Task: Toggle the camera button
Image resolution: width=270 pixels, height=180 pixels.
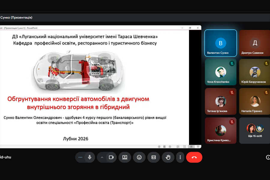Action: [111, 157]
